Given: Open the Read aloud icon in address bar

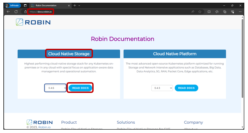Looking at the screenshot, I should pos(193,12).
